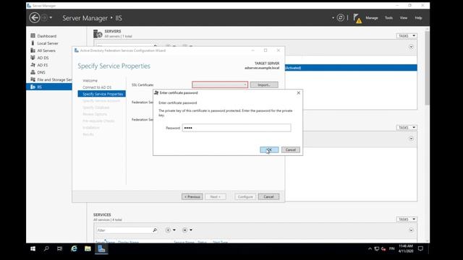The image size is (463, 260).
Task: Click the Server Manager vertical scrollbar
Action: point(428,68)
